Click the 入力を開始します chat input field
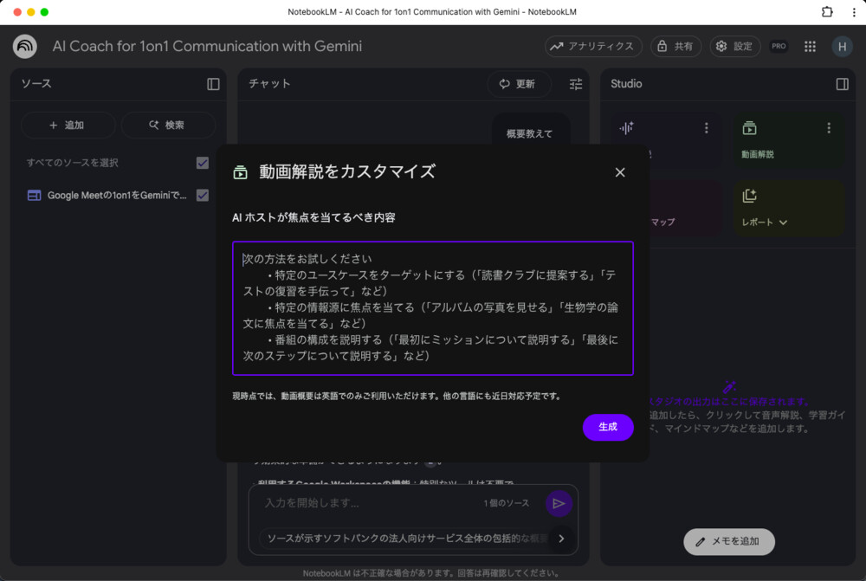This screenshot has height=581, width=866. click(x=346, y=503)
